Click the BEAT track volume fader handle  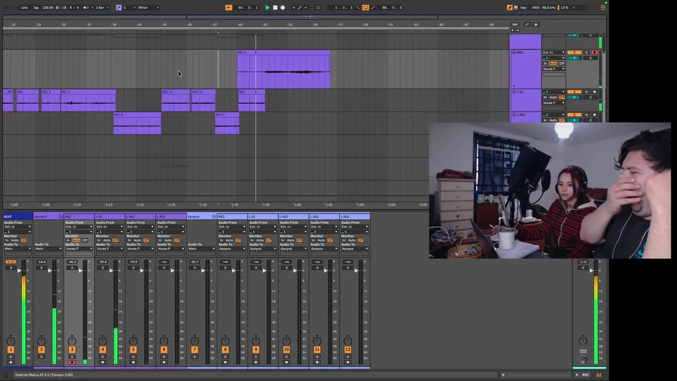point(19,270)
